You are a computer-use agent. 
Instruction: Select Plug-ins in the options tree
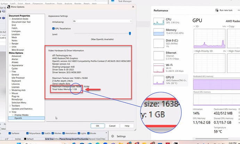tap(15, 96)
